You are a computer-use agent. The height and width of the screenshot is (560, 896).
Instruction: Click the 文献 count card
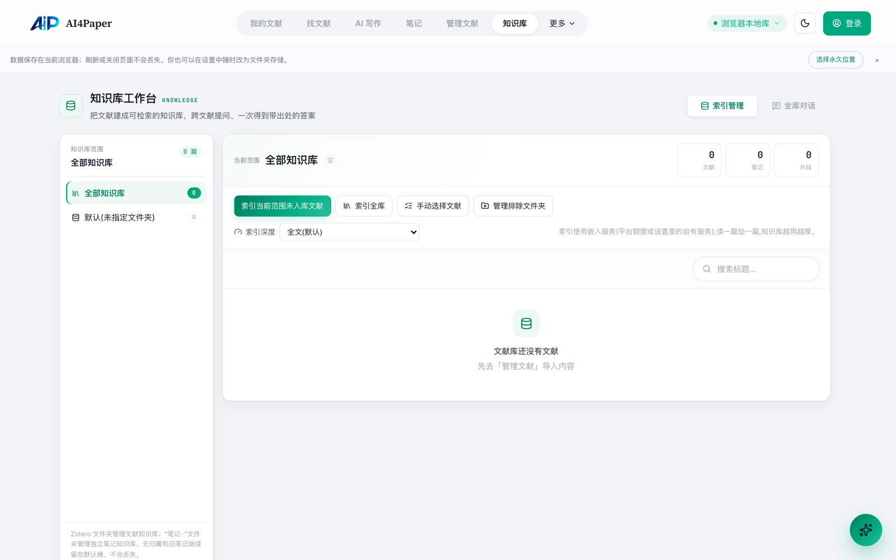pos(699,160)
